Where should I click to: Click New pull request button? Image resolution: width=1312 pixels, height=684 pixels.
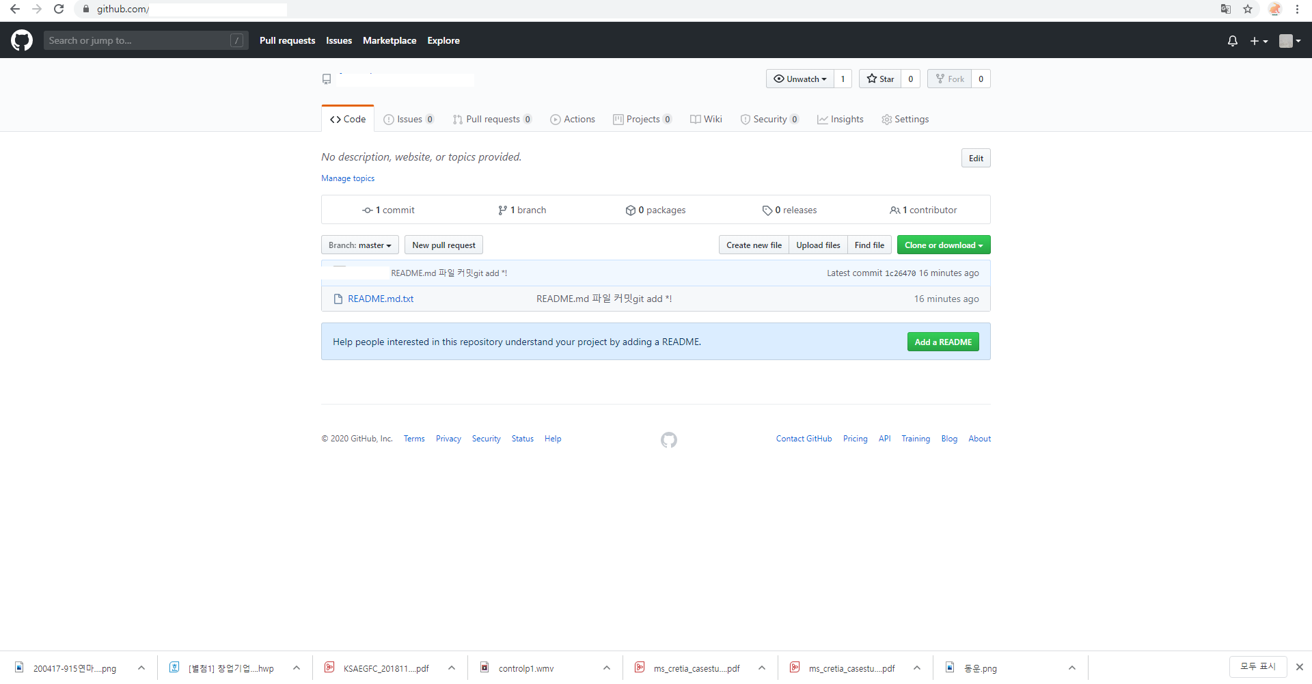[x=443, y=245]
